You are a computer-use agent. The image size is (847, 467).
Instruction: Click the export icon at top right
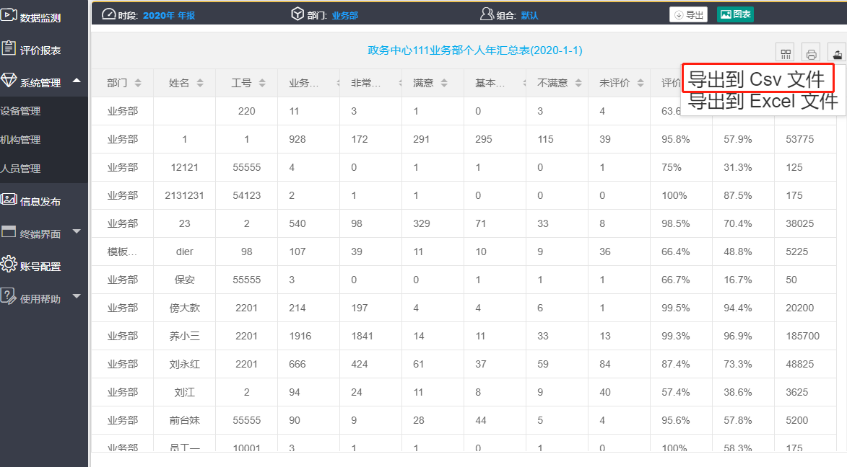coord(836,52)
